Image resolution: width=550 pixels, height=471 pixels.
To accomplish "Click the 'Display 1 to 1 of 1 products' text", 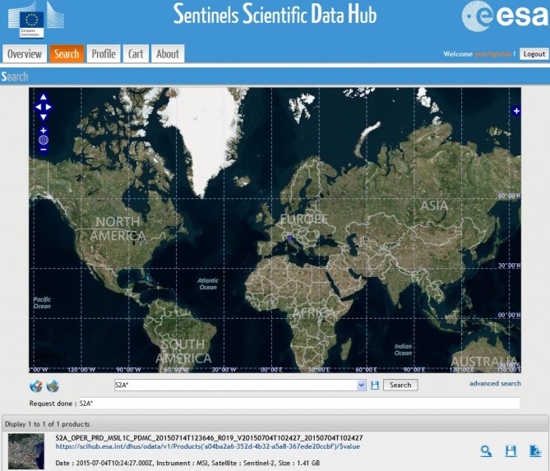I will pos(48,424).
